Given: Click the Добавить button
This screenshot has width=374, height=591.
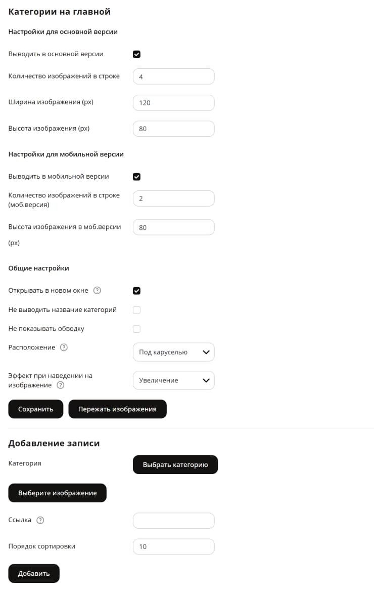Looking at the screenshot, I should [34, 573].
